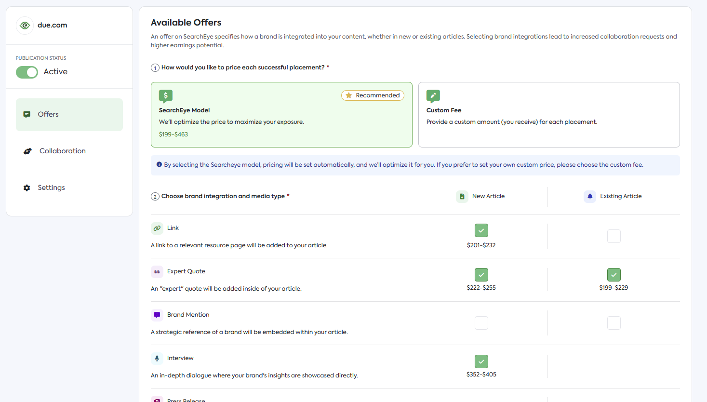Toggle the Active publication status switch
Image resolution: width=707 pixels, height=402 pixels.
click(x=27, y=72)
